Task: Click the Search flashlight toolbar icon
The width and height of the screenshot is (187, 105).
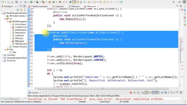Action: (64, 2)
